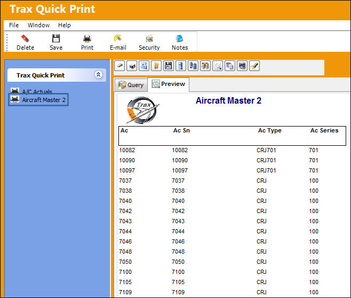Click the Print printer icon
351x298 pixels.
pyautogui.click(x=87, y=38)
